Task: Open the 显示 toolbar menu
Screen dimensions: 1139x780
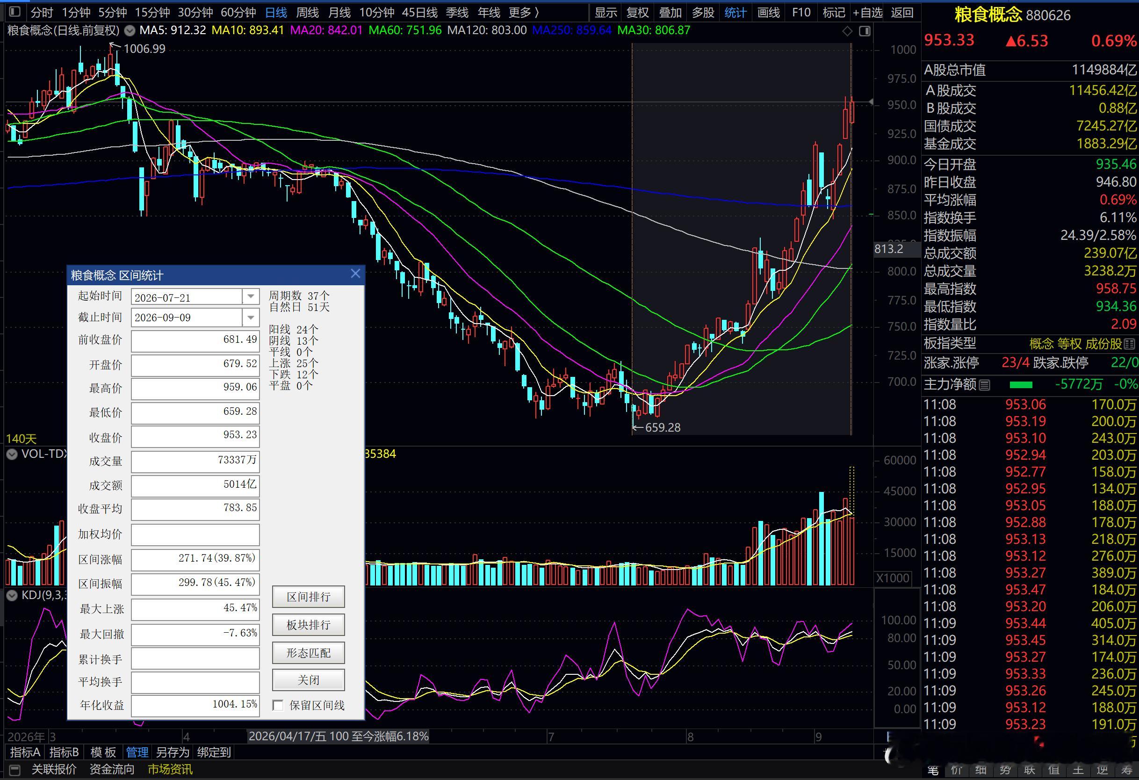Action: (x=606, y=12)
